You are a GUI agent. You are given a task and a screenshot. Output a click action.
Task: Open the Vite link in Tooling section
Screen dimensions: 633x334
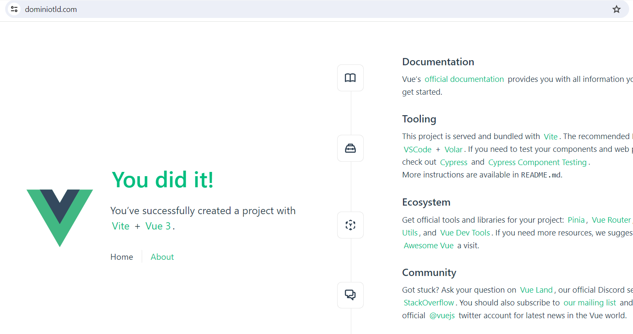click(551, 137)
